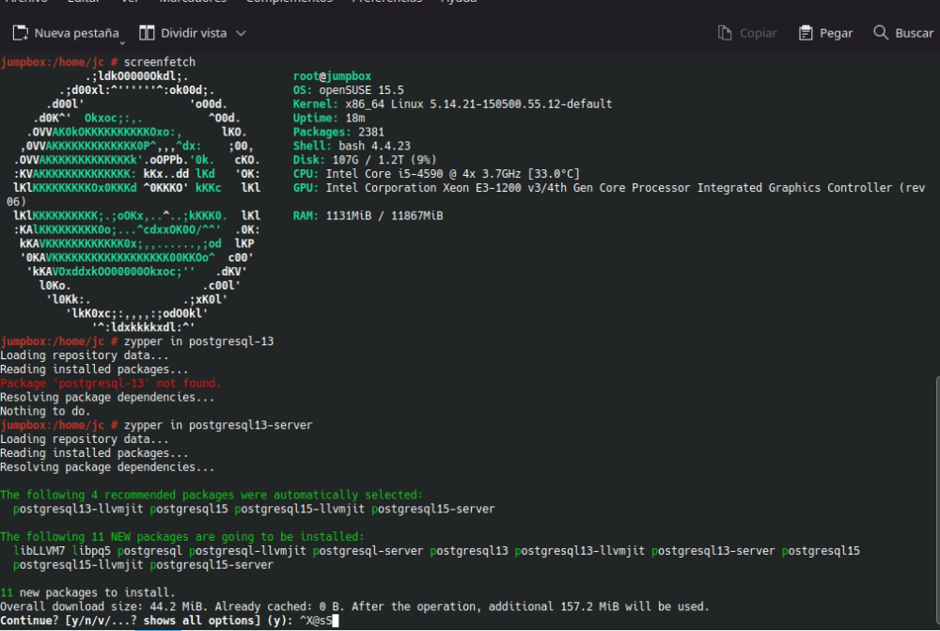Click the Pegar toolbar button
Image resolution: width=940 pixels, height=631 pixels.
pos(824,32)
